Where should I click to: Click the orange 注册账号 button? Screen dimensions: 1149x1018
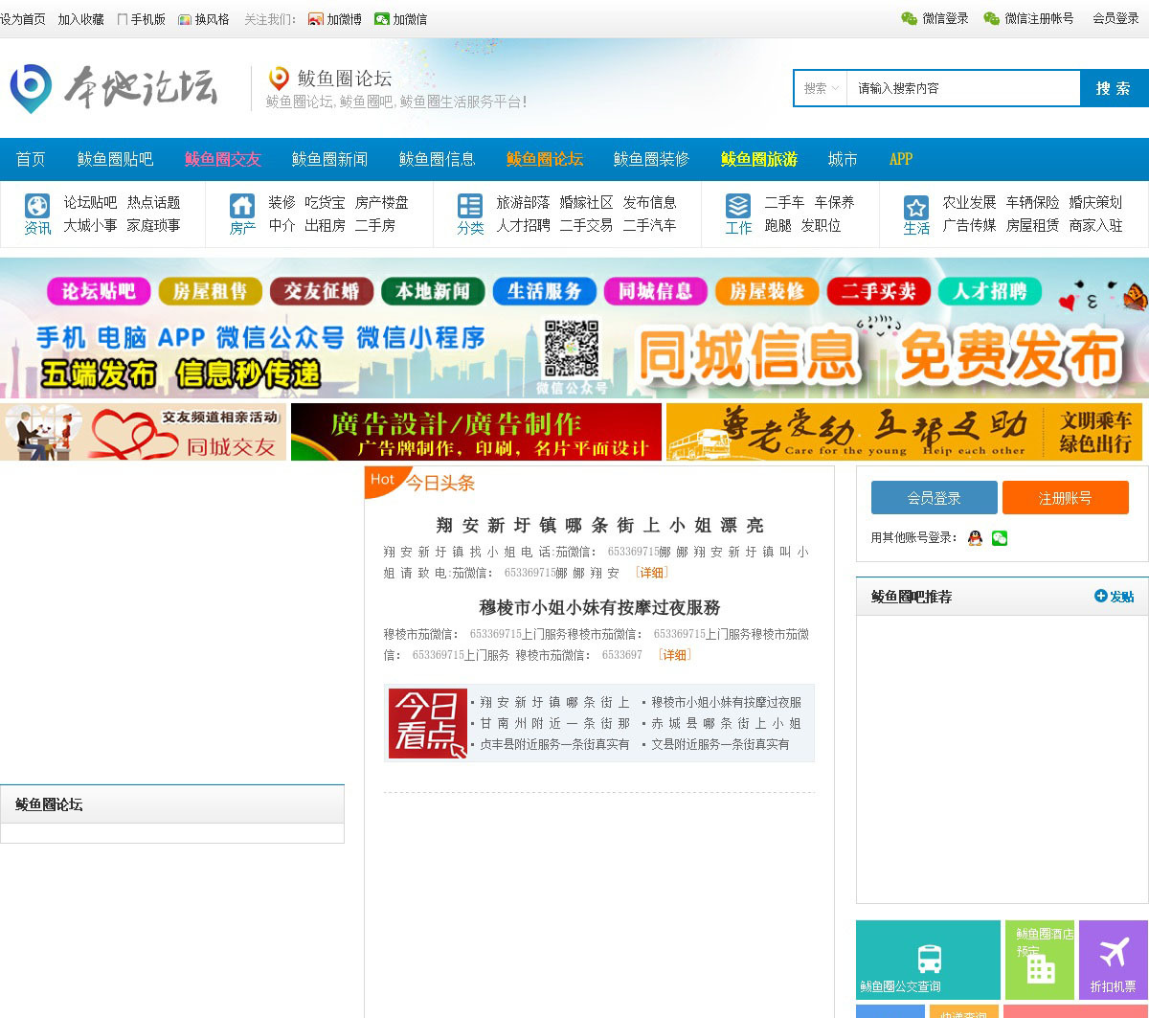(x=1065, y=498)
